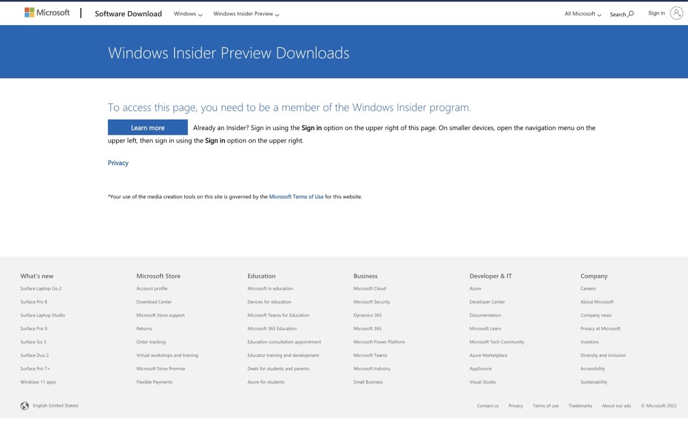Open Microsoft Security link
Screen dimensions: 688x422
click(x=372, y=302)
